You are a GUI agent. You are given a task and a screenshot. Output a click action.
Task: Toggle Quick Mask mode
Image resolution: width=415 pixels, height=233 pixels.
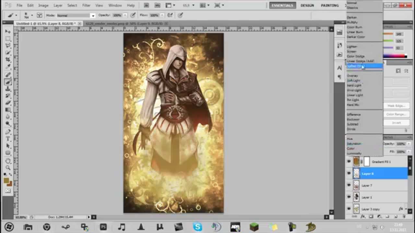point(8,191)
